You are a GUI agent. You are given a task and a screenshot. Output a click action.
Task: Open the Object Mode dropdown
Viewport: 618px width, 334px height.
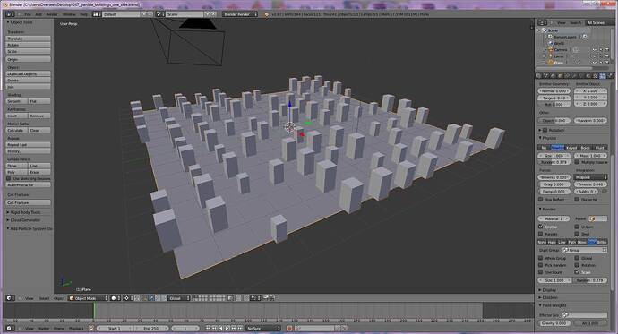88,298
